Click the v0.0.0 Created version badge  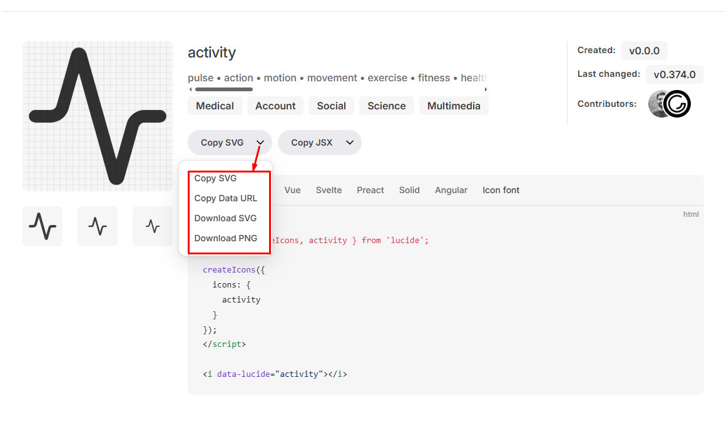(x=644, y=51)
